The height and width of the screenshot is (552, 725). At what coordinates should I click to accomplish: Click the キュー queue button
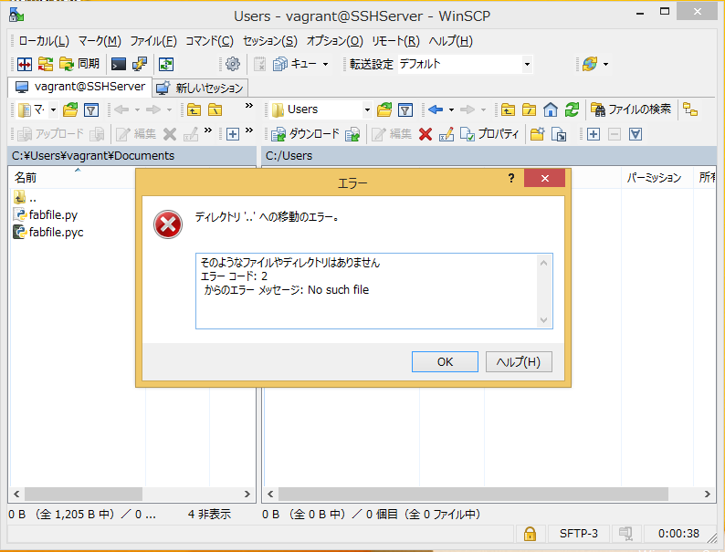coord(295,64)
